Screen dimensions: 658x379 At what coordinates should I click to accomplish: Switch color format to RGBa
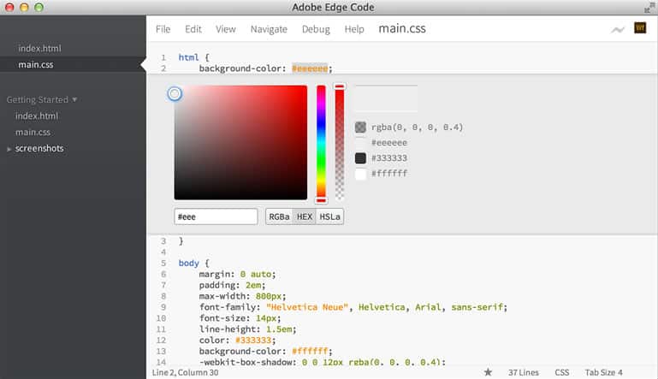coord(279,216)
